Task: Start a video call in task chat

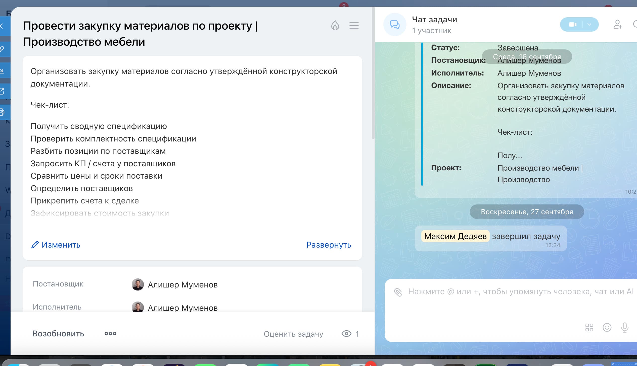Action: tap(572, 24)
